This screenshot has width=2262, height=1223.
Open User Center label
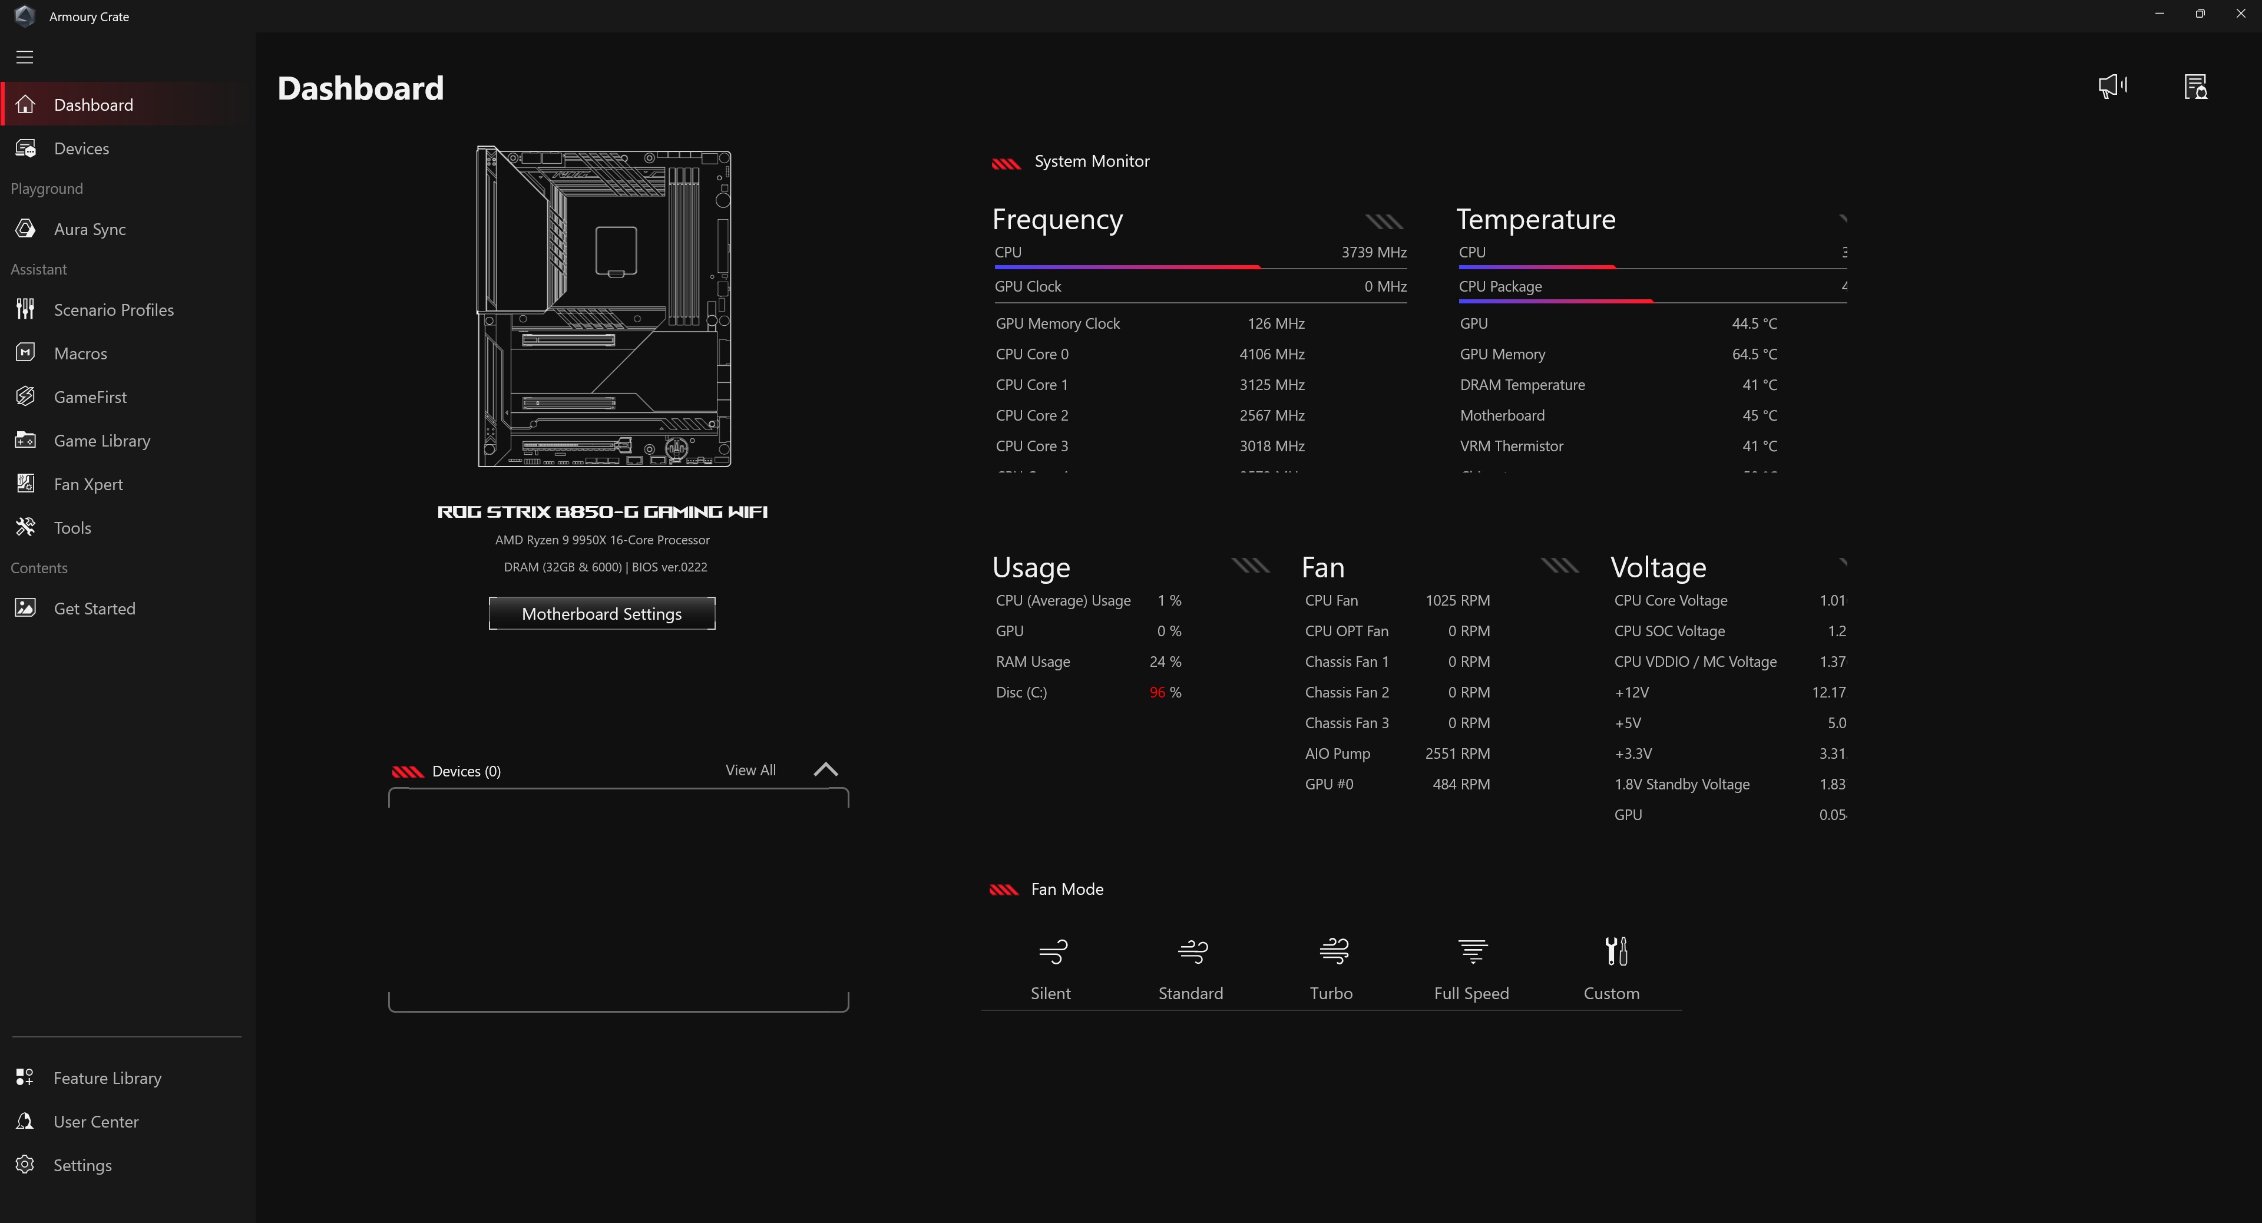95,1121
